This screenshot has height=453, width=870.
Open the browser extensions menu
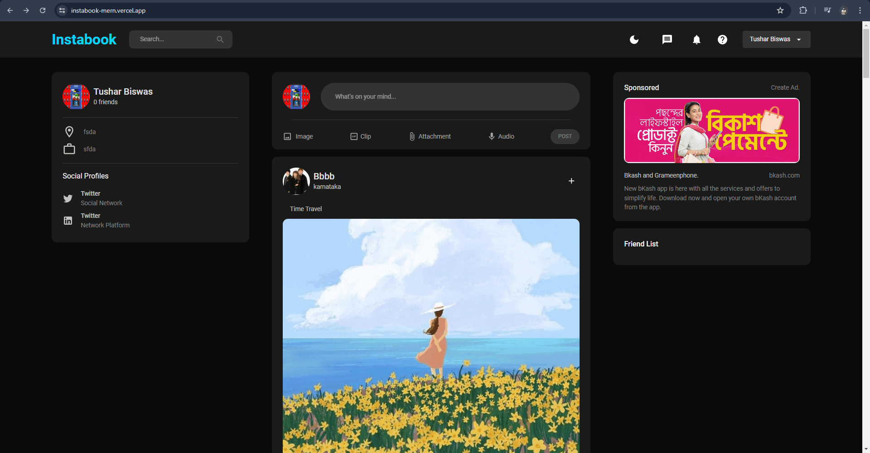[x=803, y=10]
